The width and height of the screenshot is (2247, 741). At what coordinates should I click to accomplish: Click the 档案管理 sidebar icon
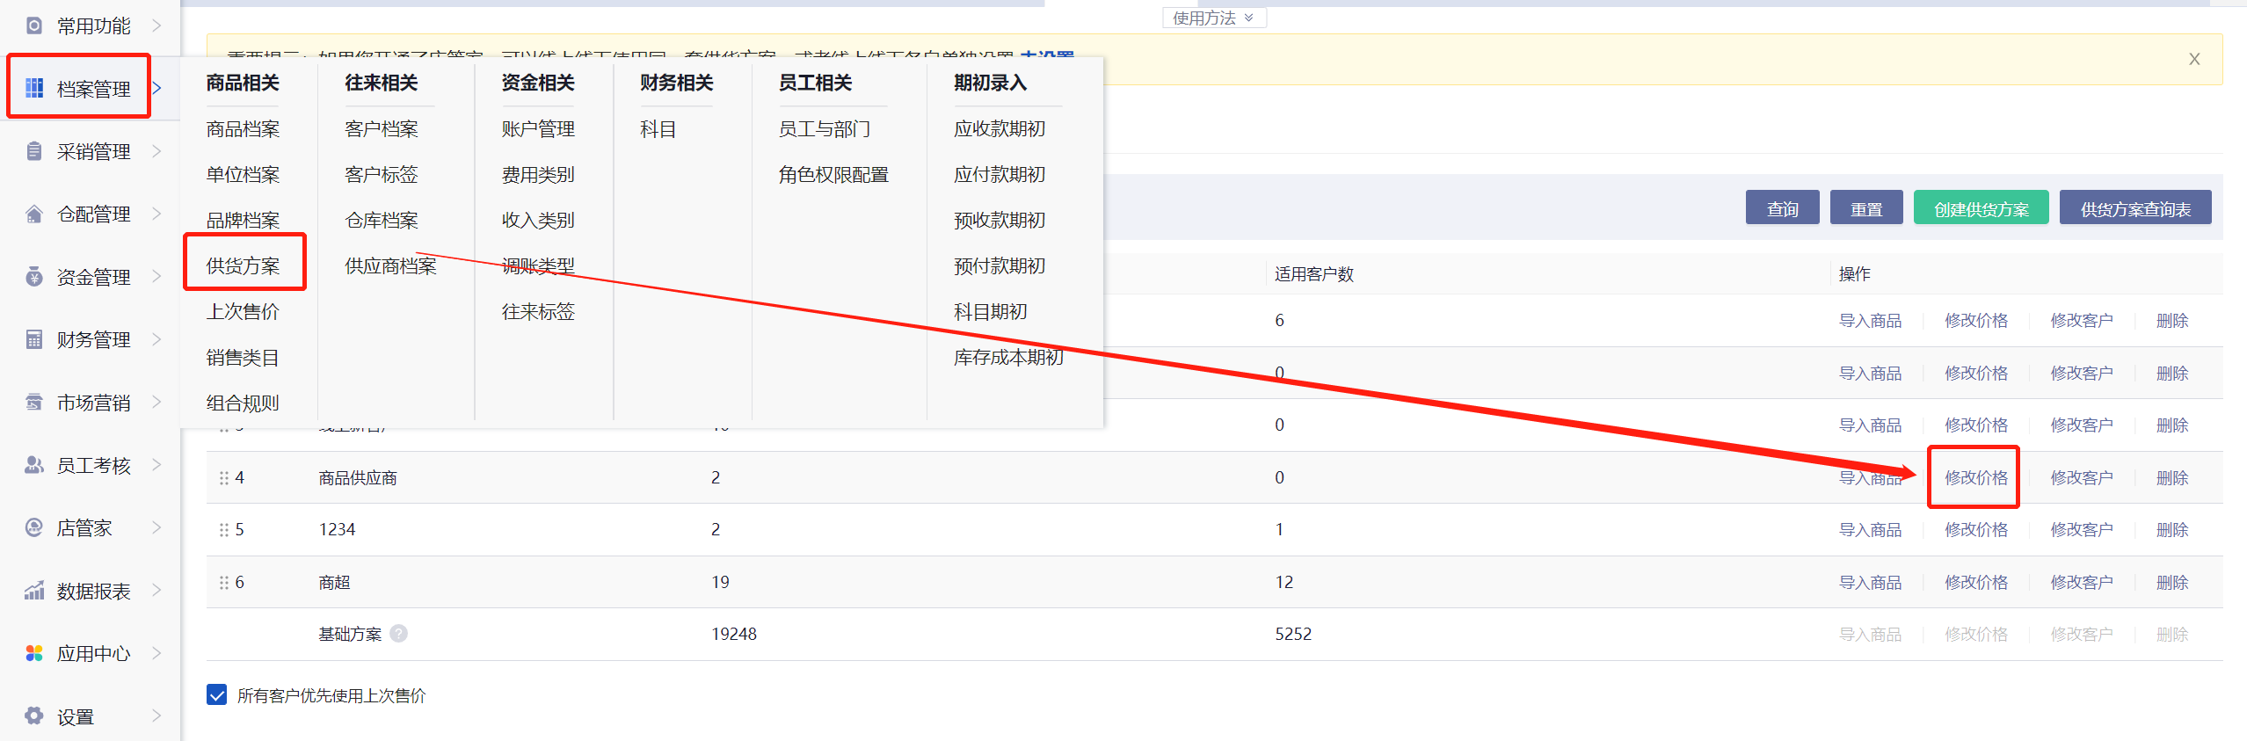pyautogui.click(x=34, y=88)
